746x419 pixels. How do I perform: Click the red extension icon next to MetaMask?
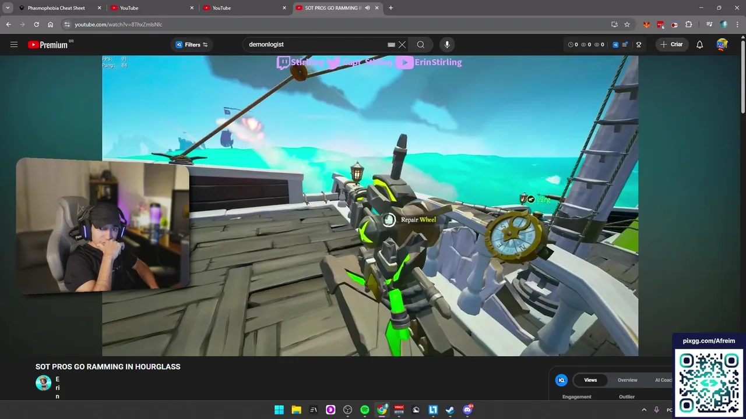click(660, 24)
